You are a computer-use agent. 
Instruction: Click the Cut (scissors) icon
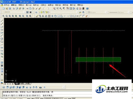tap(27, 8)
